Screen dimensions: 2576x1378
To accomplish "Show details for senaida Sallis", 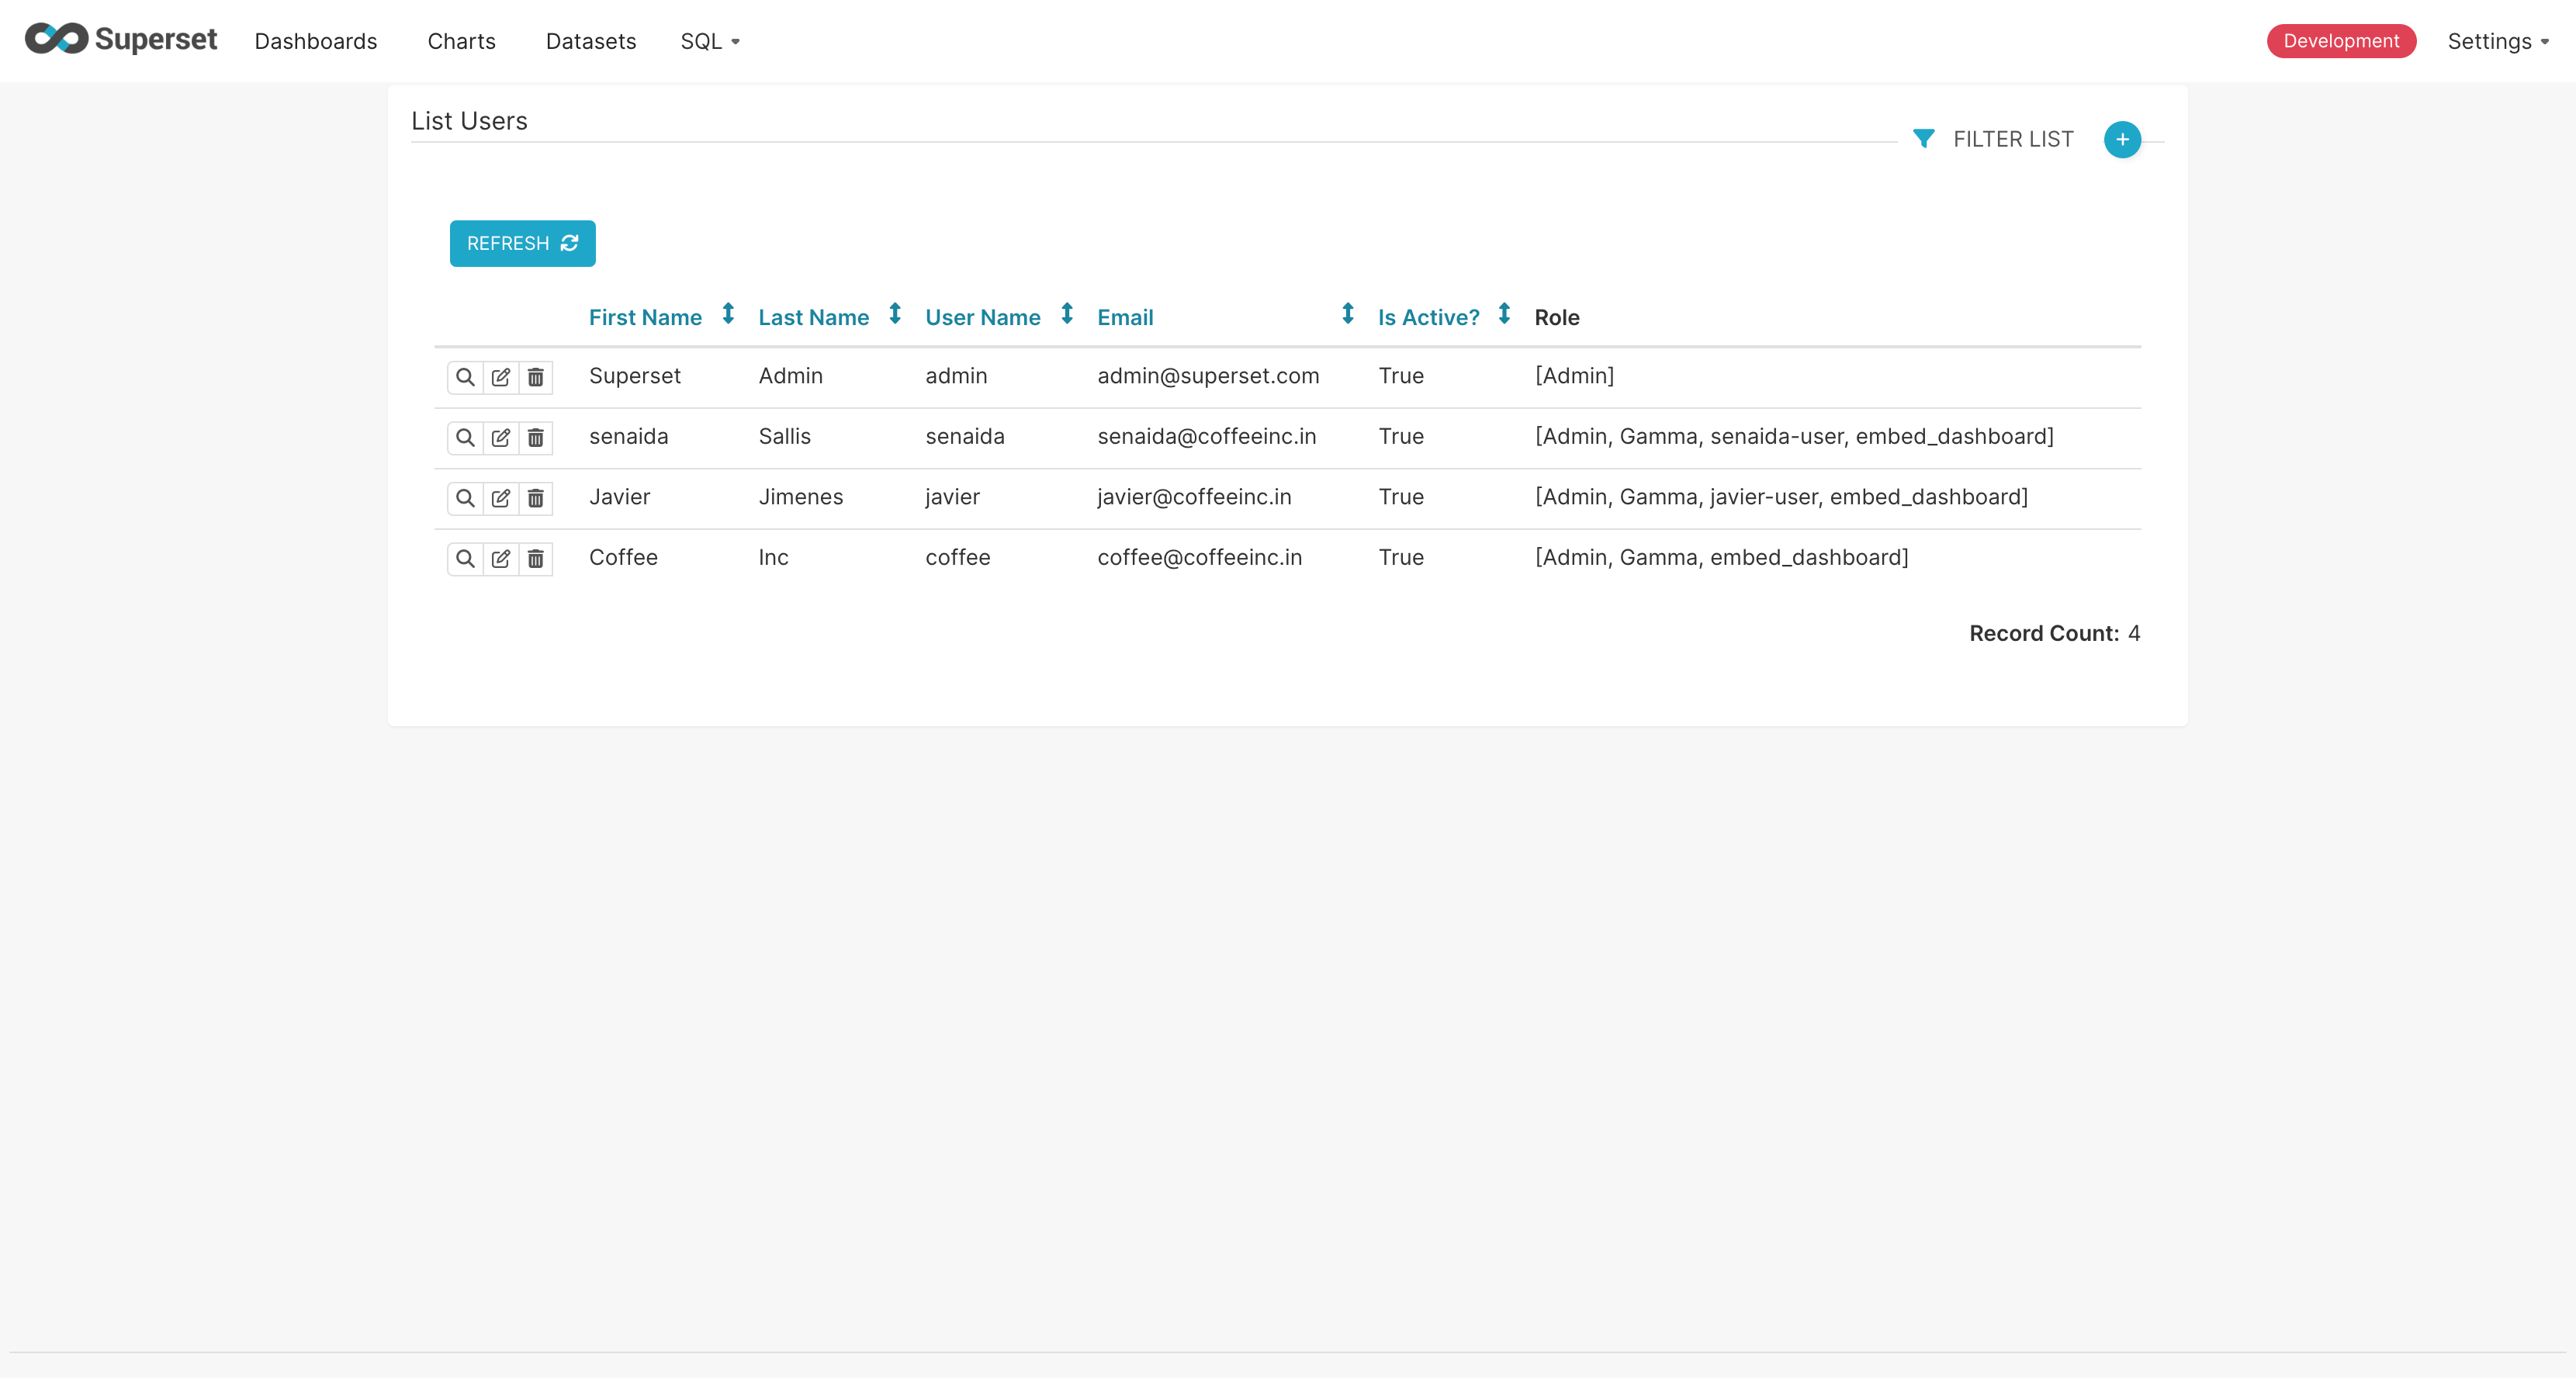I will [465, 437].
